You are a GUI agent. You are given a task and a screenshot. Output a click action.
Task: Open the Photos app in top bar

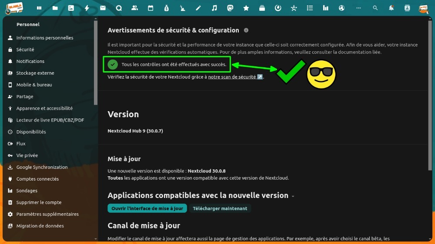(71, 8)
